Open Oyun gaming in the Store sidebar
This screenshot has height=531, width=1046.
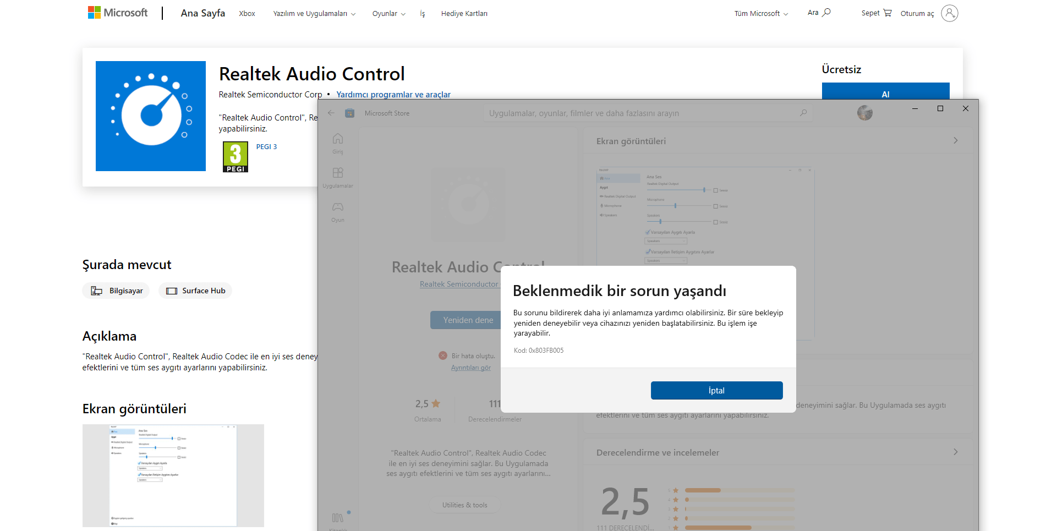(338, 211)
